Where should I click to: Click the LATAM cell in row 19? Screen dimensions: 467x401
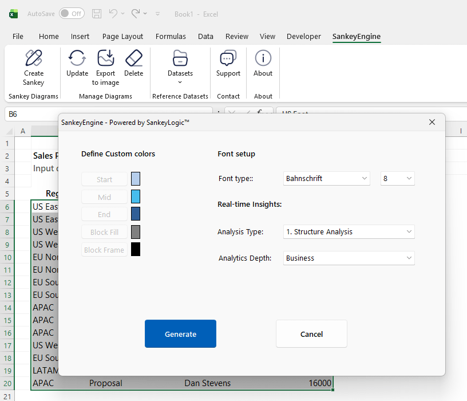point(45,370)
